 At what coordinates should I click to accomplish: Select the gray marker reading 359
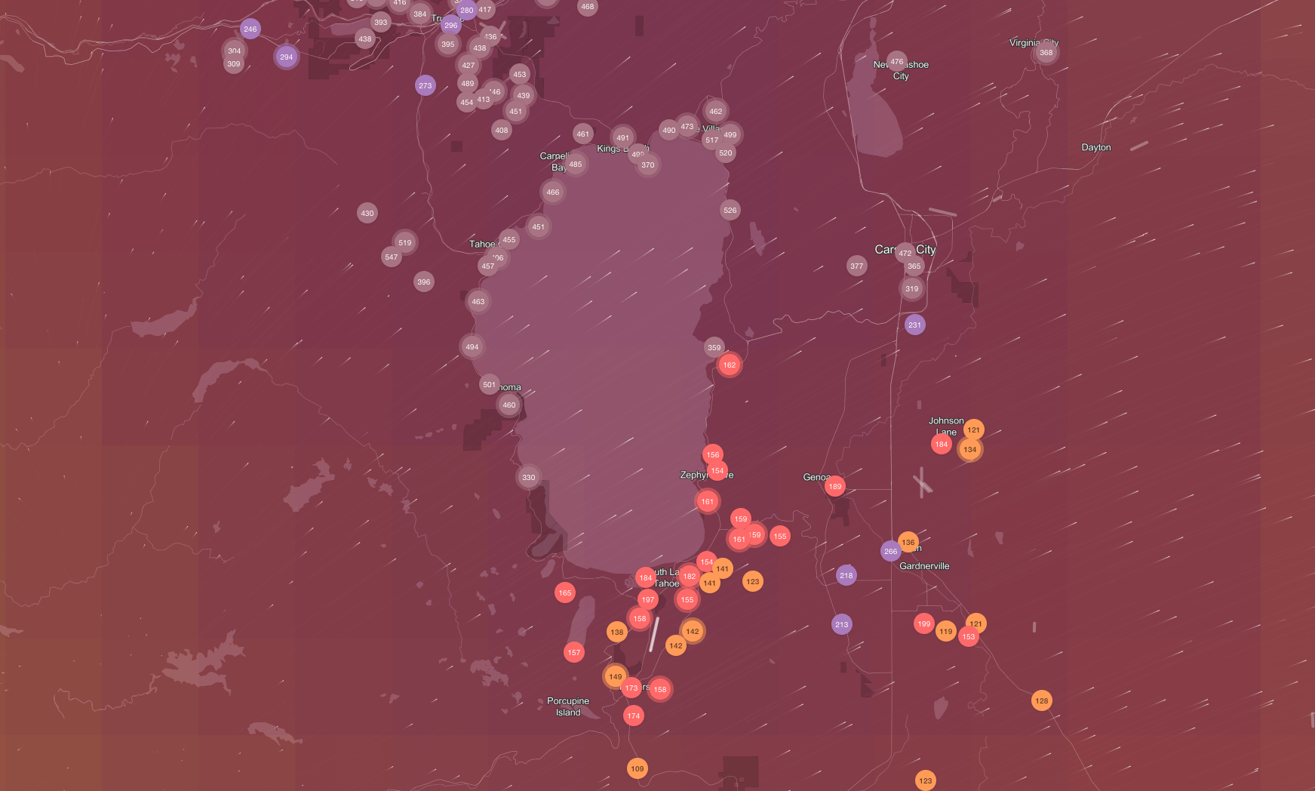pyautogui.click(x=714, y=348)
